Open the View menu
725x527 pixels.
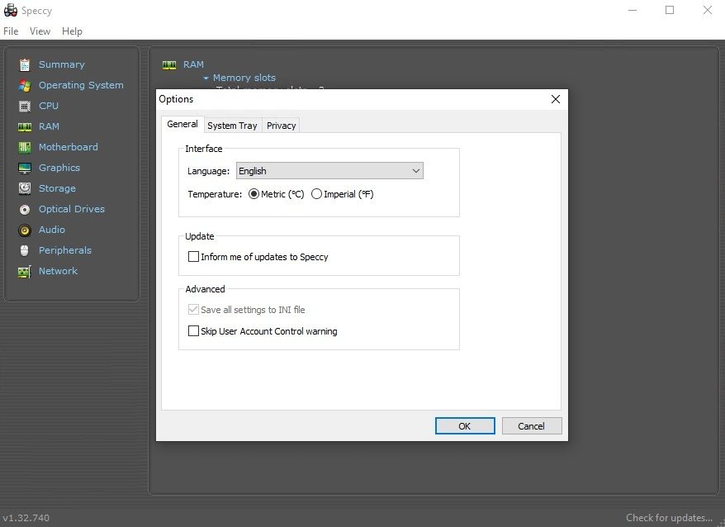click(40, 31)
